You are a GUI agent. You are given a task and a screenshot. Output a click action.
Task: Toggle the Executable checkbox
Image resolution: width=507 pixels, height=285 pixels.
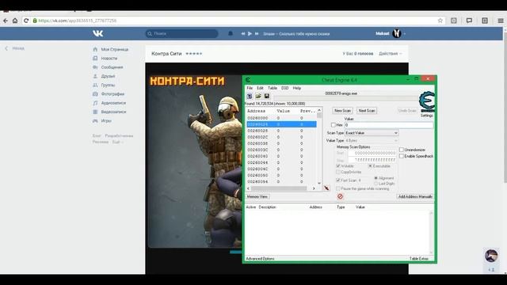coord(370,166)
